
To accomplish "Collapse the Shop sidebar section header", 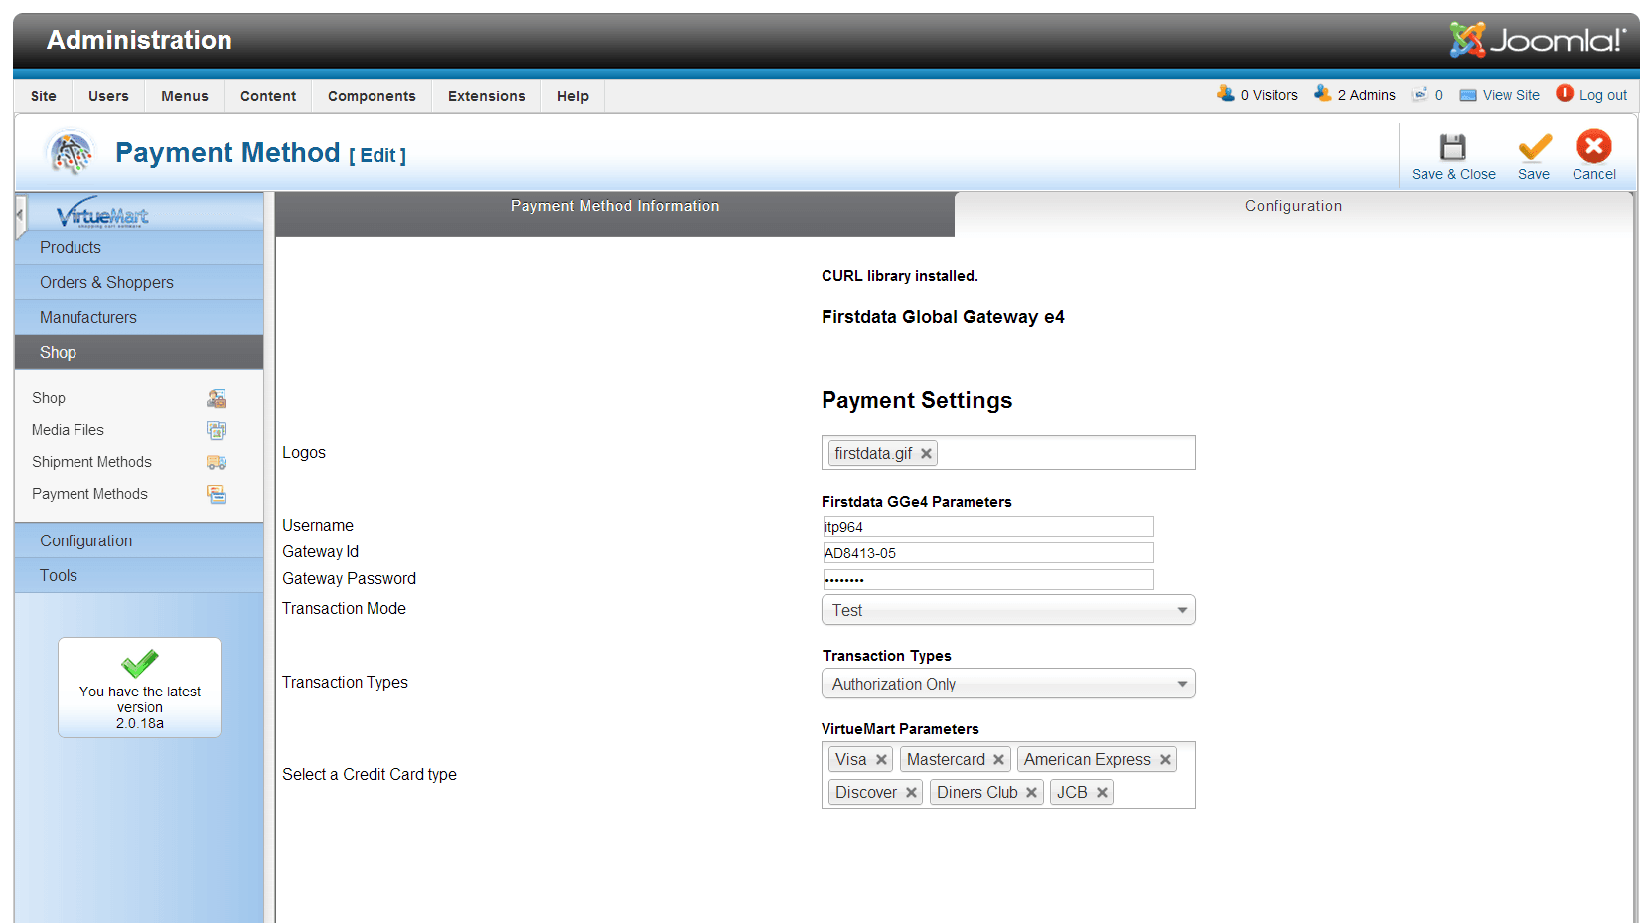I will 139,352.
